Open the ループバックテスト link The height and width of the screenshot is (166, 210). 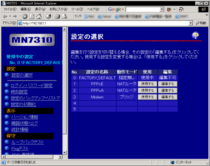(27, 142)
